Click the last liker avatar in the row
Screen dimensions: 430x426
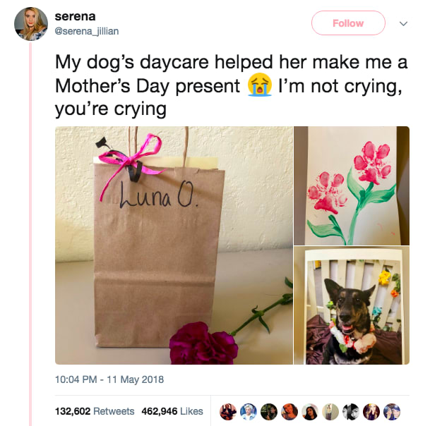(x=392, y=411)
